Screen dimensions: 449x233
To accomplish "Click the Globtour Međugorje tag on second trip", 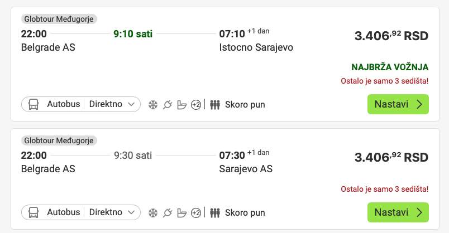I will 59,140.
